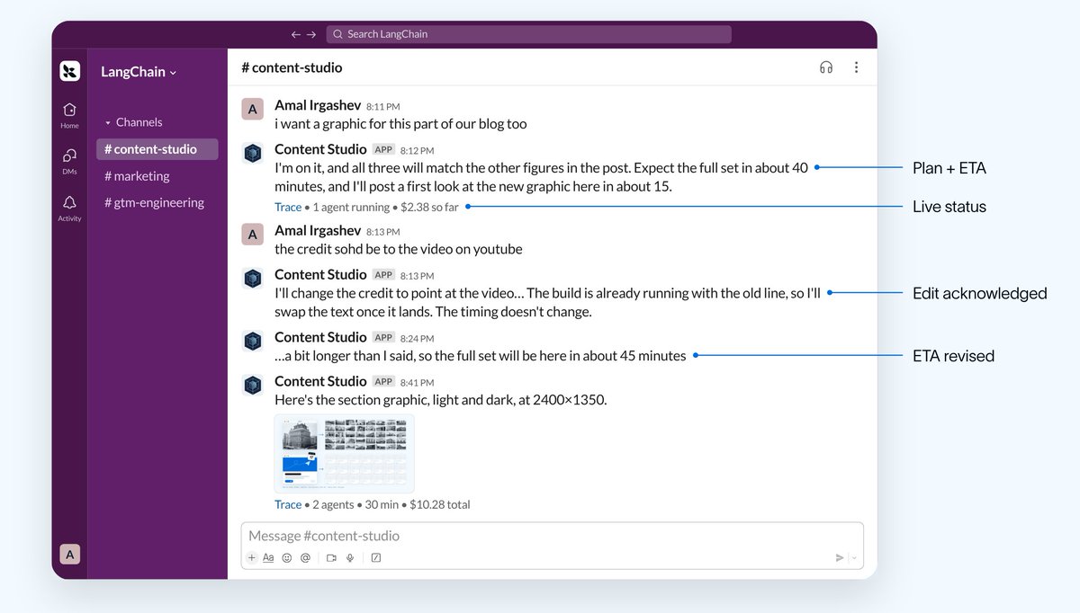
Task: Open Trace link under 1 agent running
Action: click(288, 207)
